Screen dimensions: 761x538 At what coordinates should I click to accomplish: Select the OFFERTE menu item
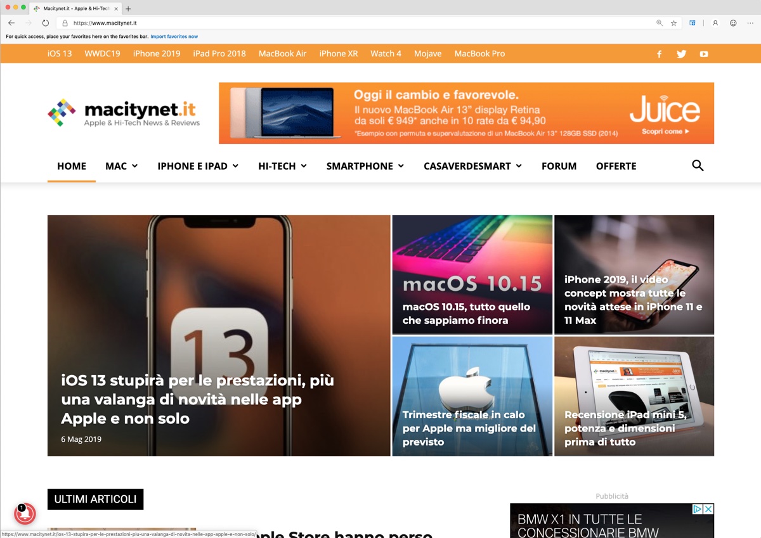tap(616, 166)
